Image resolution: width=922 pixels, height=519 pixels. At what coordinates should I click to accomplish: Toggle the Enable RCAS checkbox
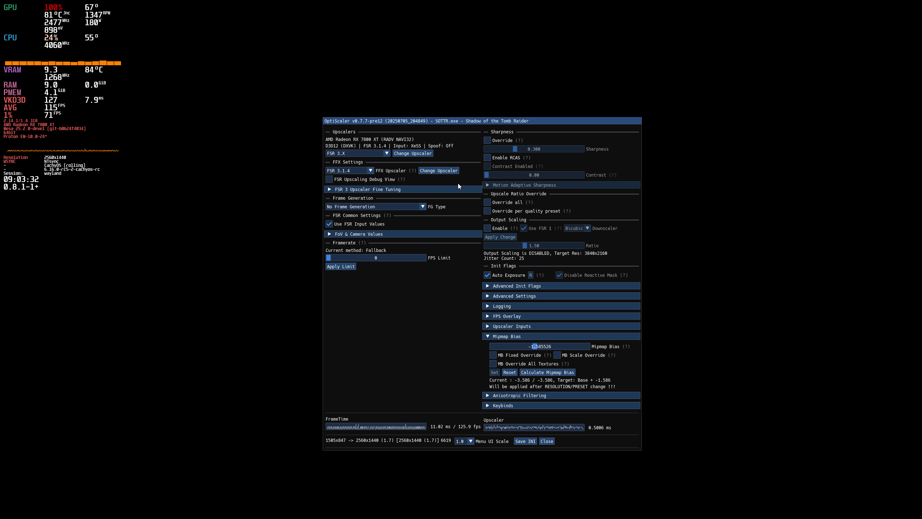(x=487, y=158)
